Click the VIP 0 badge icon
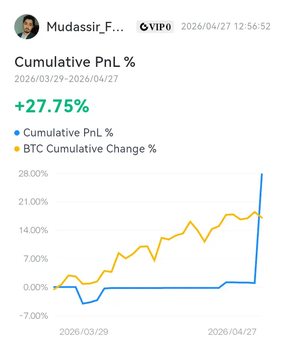The height and width of the screenshot is (350, 285). click(155, 27)
